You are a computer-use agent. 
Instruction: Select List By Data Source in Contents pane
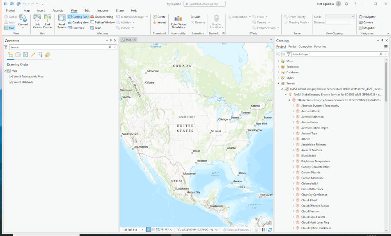[x=17, y=54]
